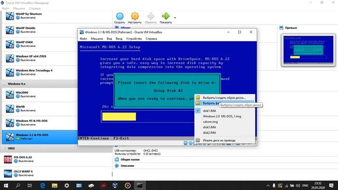Click optical drive status bar icon
This screenshot has width=338, height=190.
click(191, 143)
